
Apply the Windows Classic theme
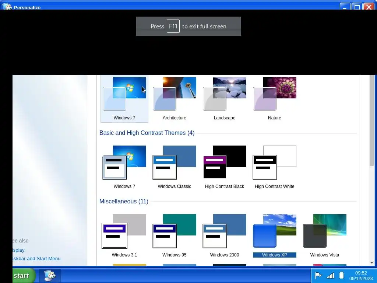(174, 167)
